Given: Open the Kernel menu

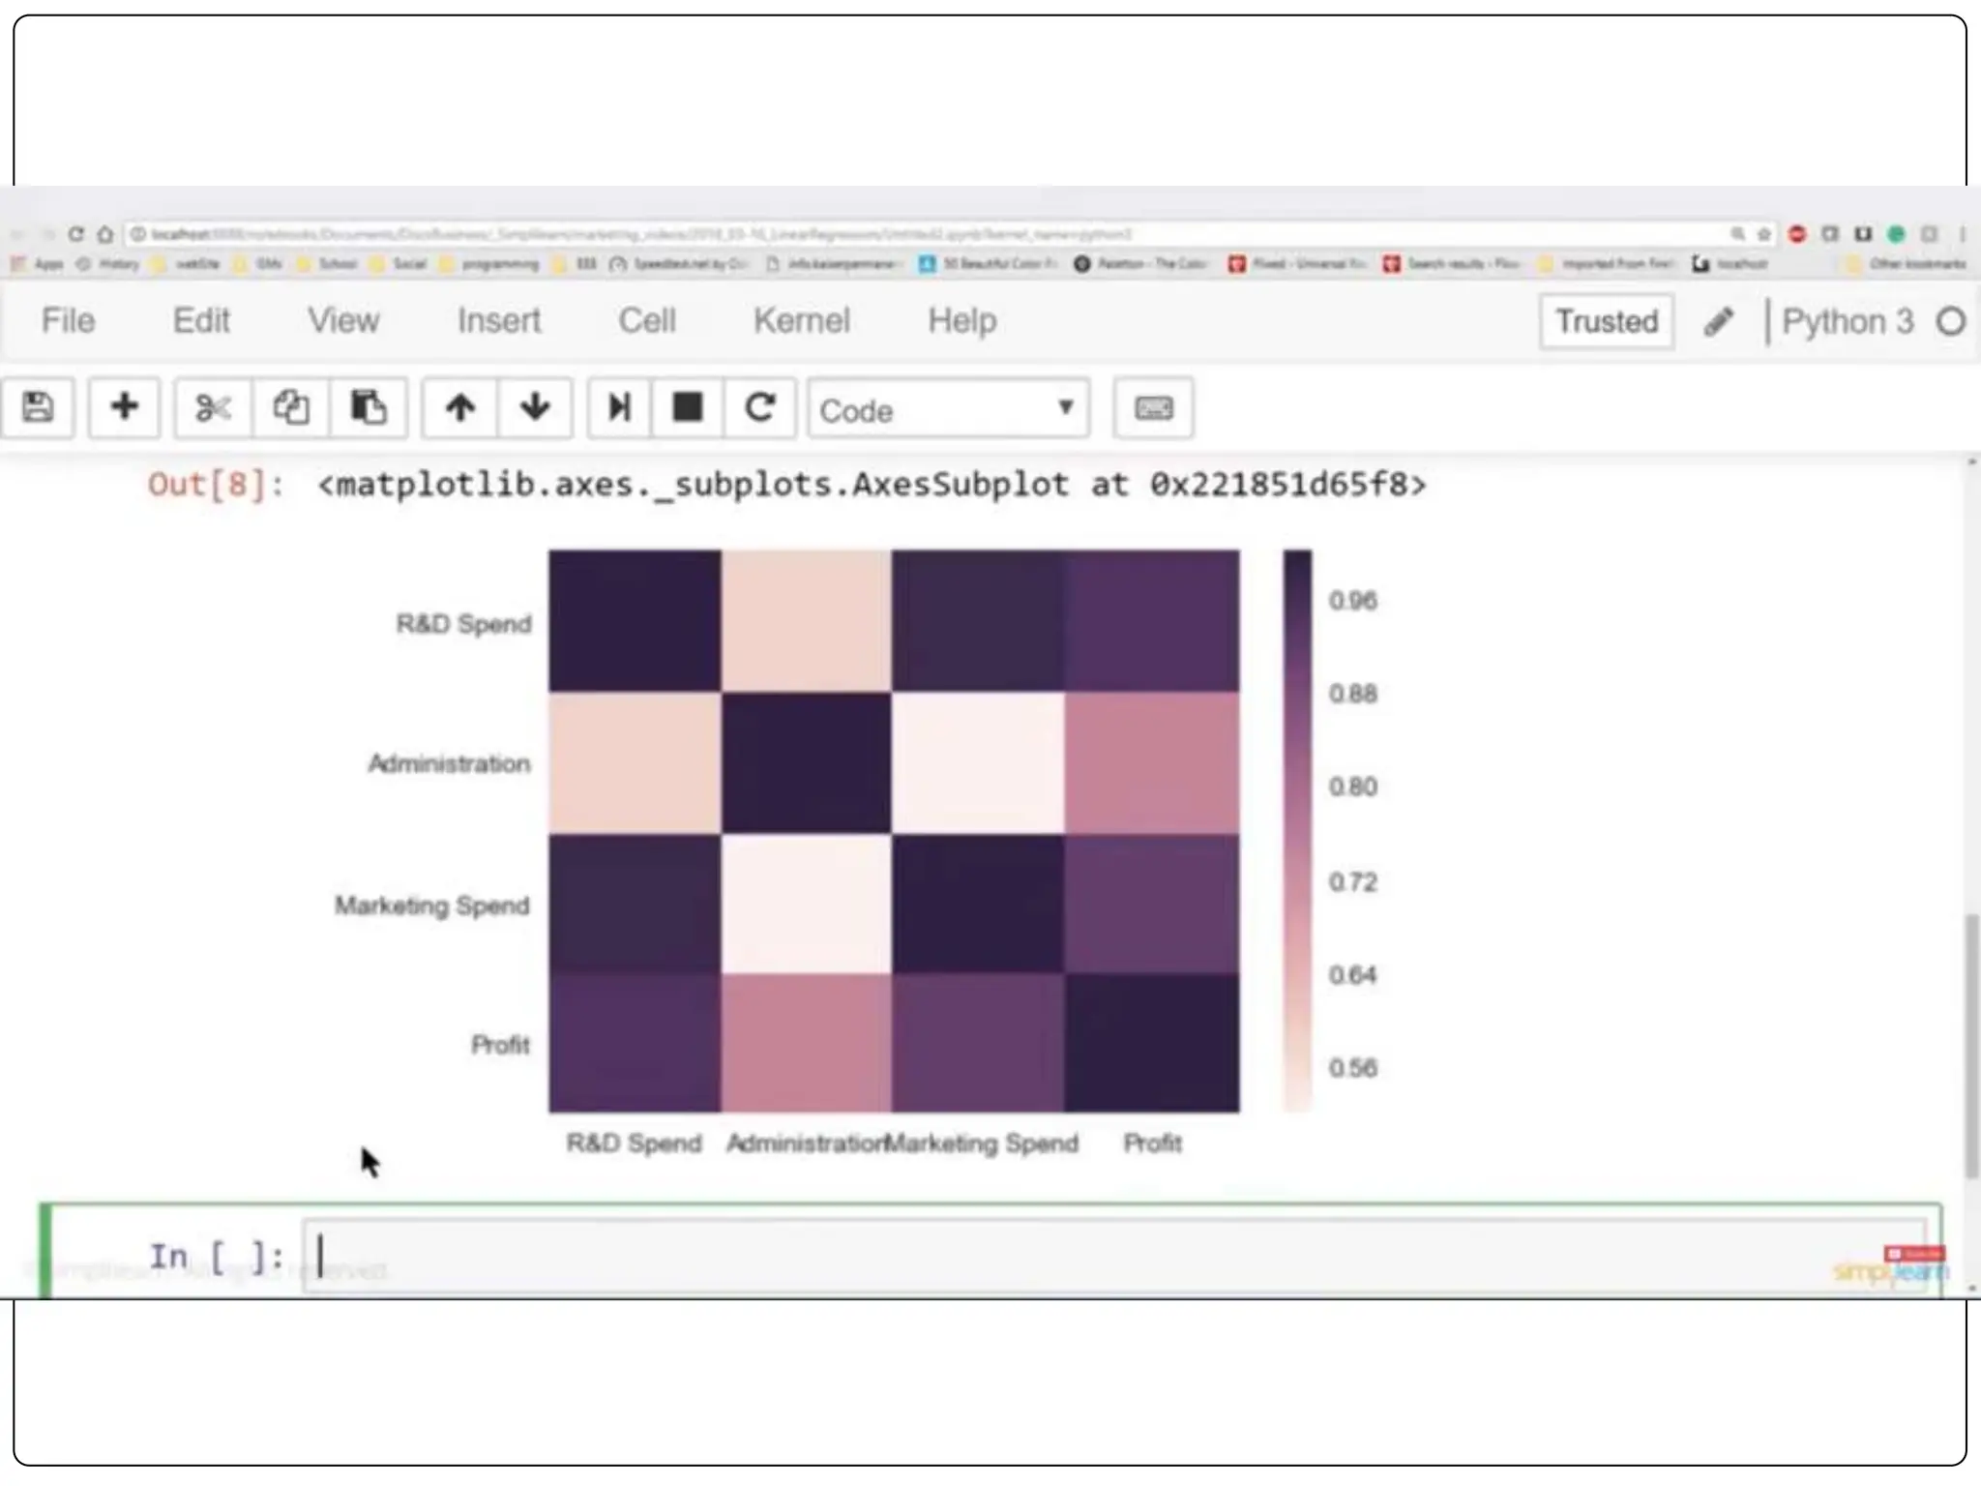Looking at the screenshot, I should [801, 320].
